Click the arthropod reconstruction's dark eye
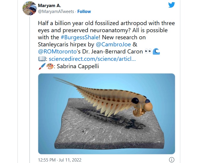Viewport: 201px width, 163px height. coord(135,101)
